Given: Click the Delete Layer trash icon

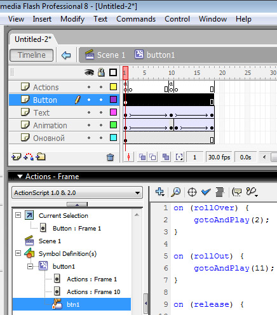Looking at the screenshot, I should click(110, 157).
